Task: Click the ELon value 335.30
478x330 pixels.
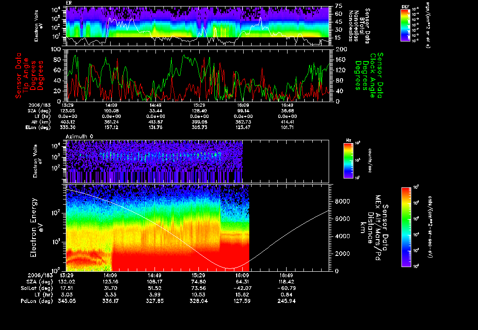Action: pos(68,127)
